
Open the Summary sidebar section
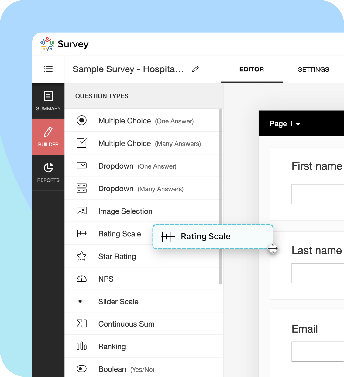pos(48,101)
